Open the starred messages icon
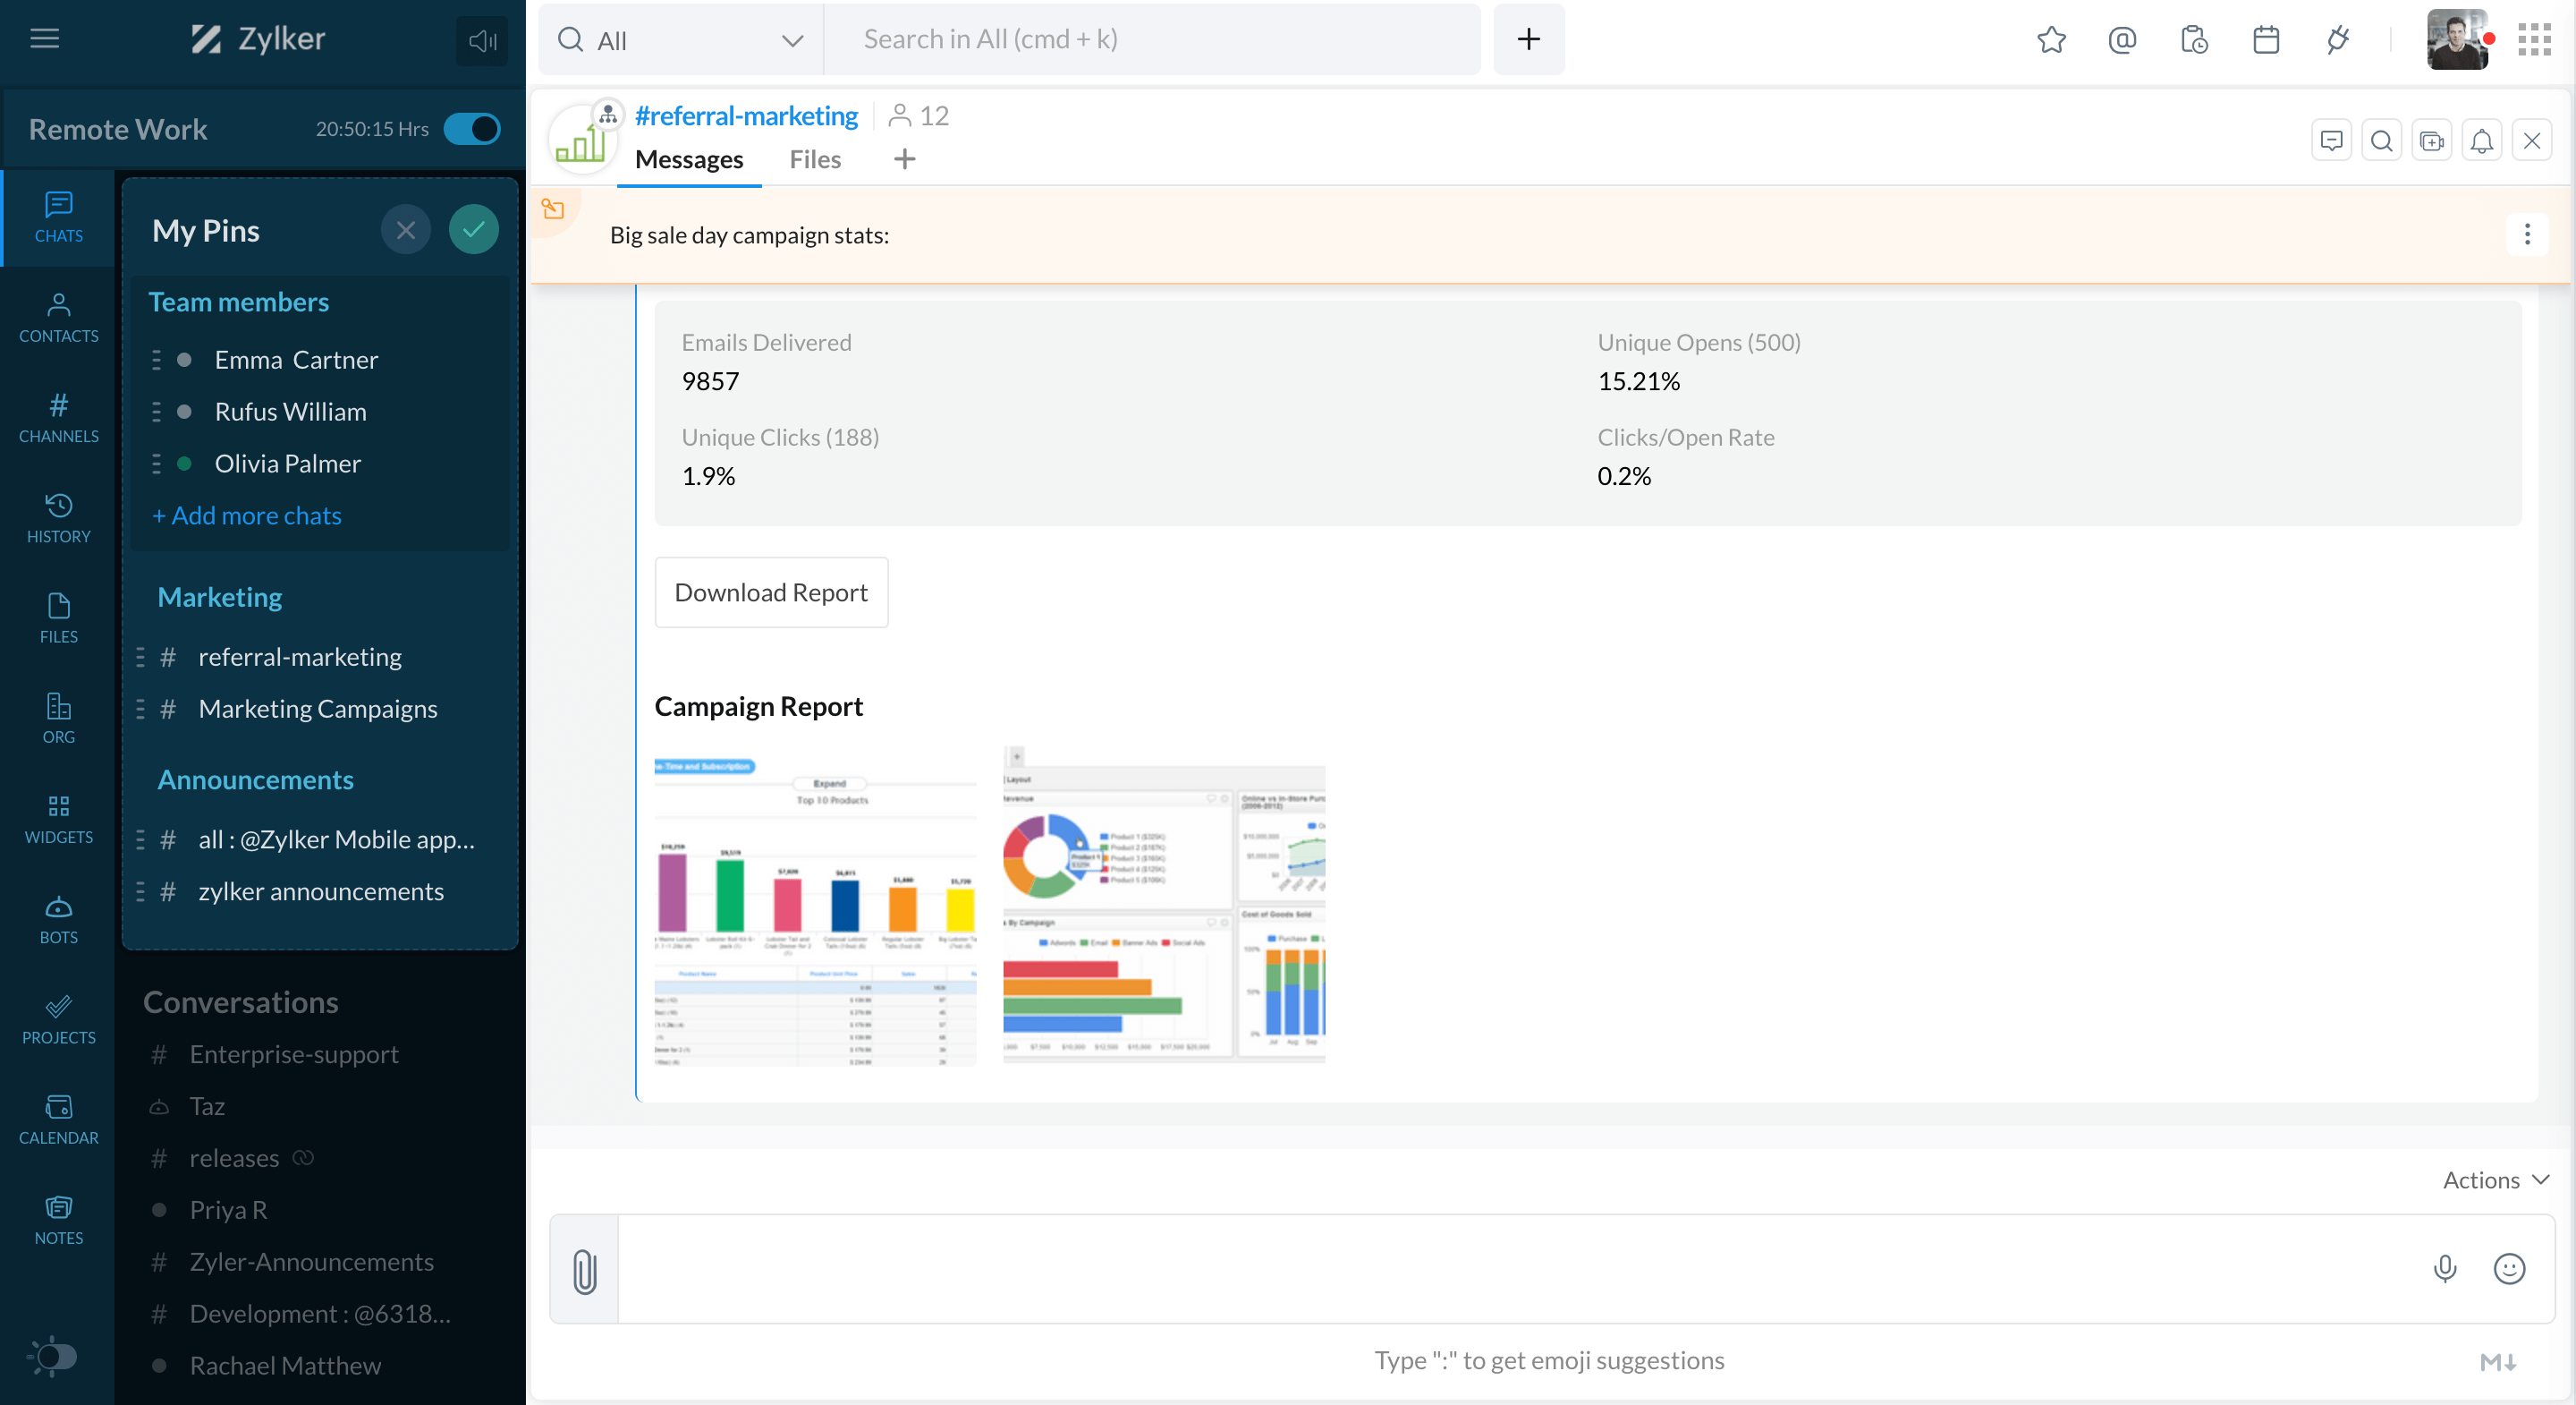Image resolution: width=2576 pixels, height=1405 pixels. [2051, 40]
